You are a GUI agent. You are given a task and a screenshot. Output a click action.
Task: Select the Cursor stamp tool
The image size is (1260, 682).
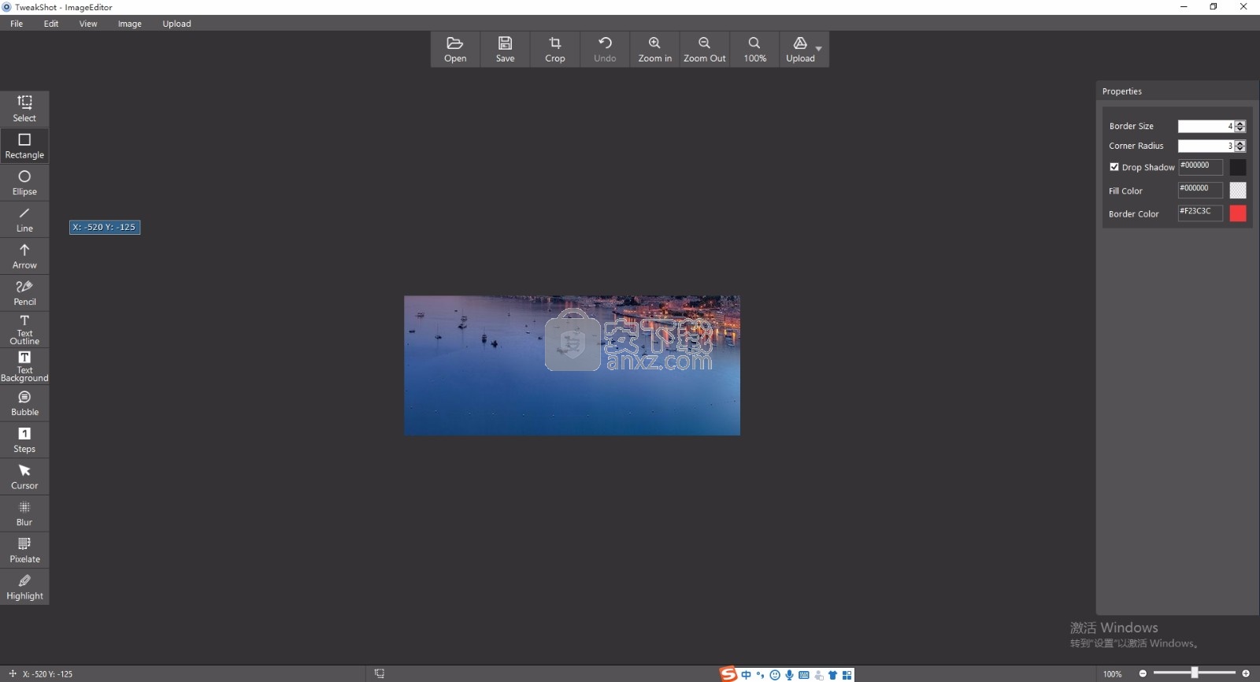click(x=24, y=476)
